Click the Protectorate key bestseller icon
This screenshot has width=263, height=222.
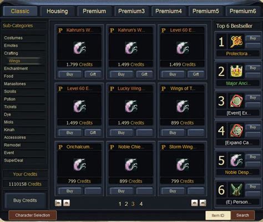[236, 42]
